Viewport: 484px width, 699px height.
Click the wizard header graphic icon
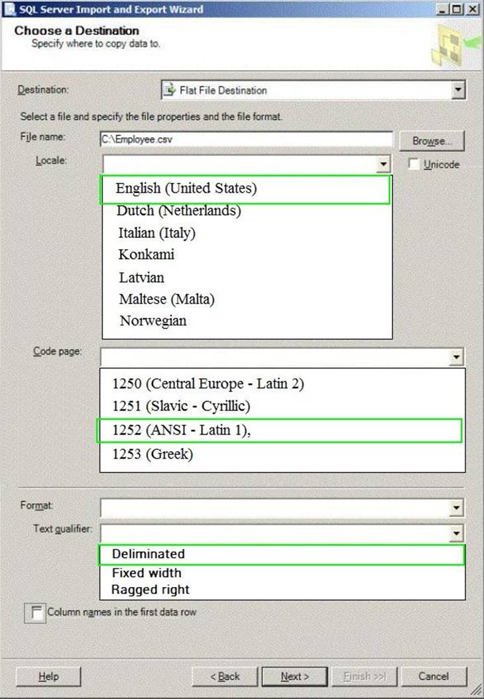(x=454, y=47)
